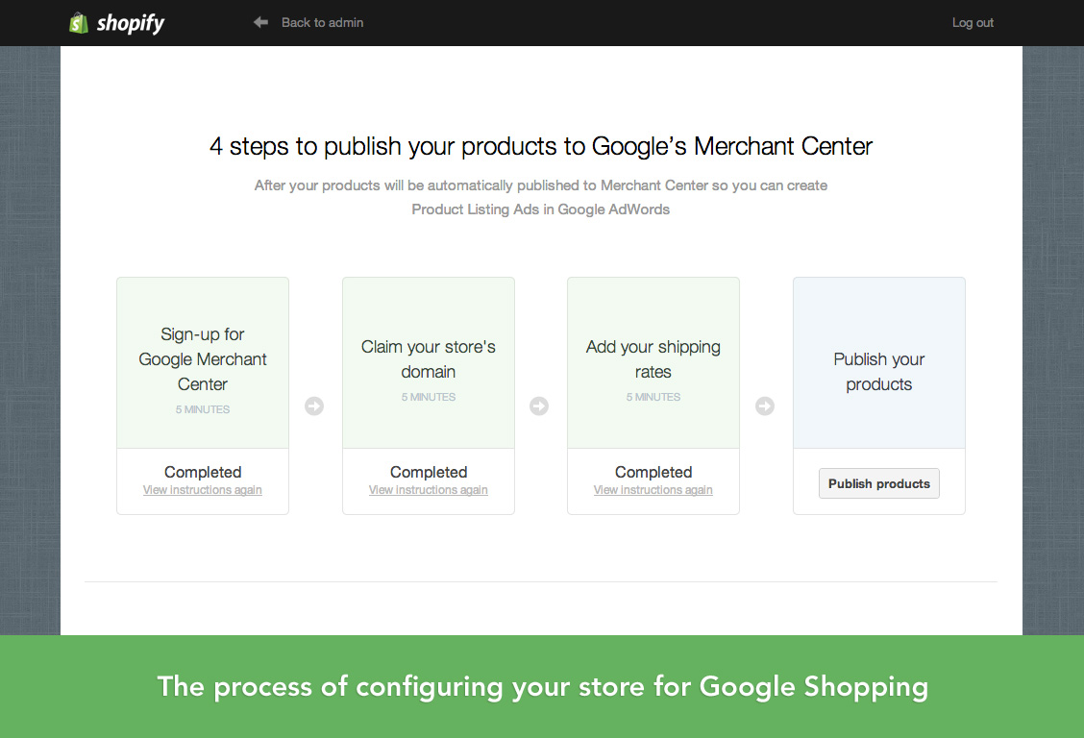View instructions again for shipping rates
The image size is (1084, 738).
[653, 490]
